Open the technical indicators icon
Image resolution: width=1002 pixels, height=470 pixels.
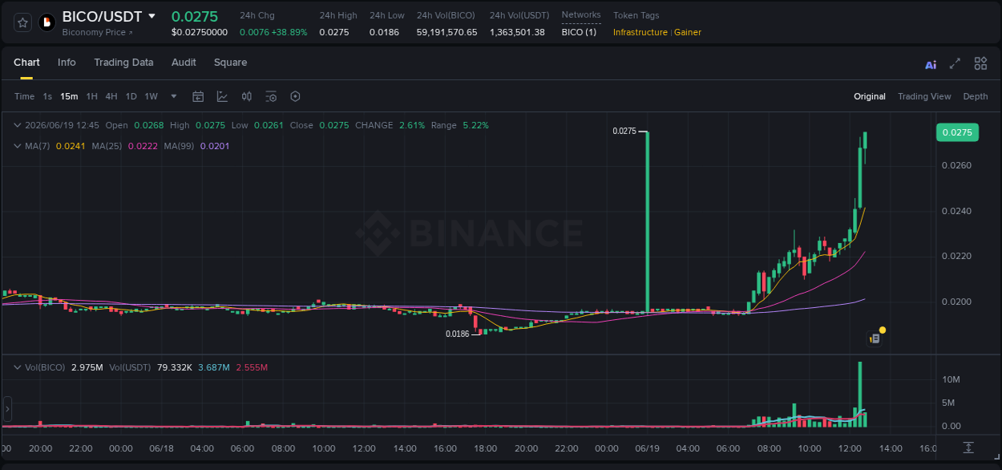[222, 96]
